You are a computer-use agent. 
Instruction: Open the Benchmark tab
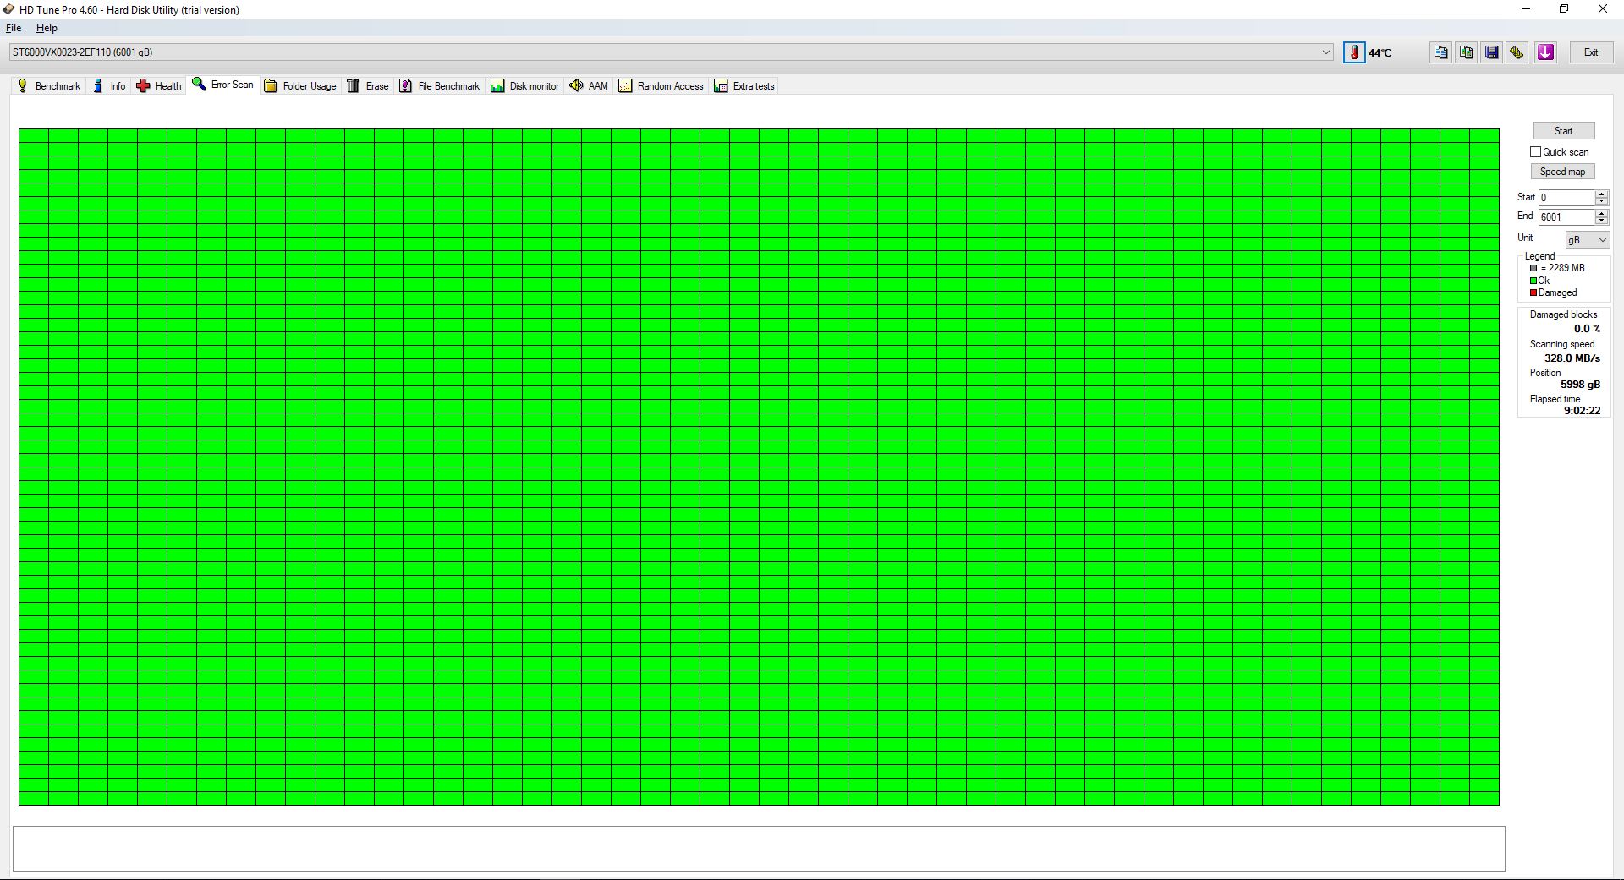[49, 85]
